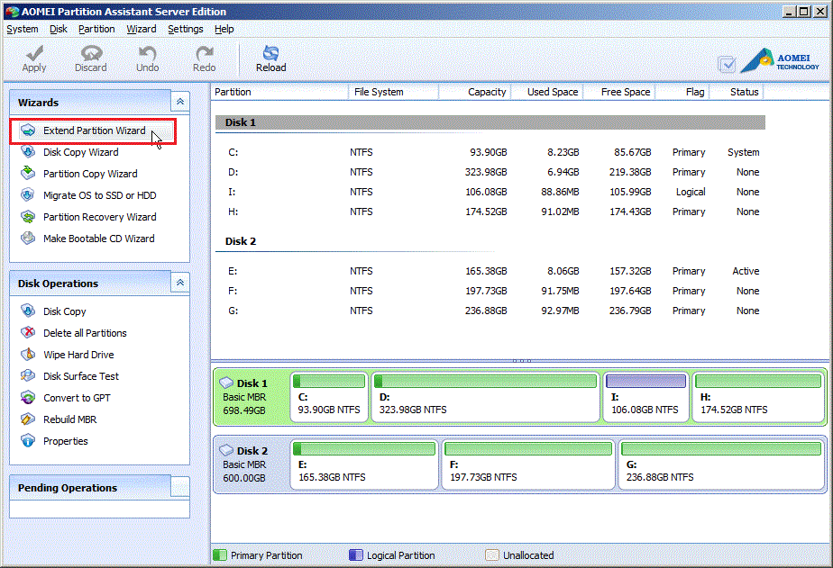Click the Convert to GPT icon

click(x=28, y=397)
